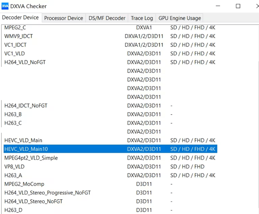
Task: Maximize the DXVA Checker window
Action: (238, 6)
